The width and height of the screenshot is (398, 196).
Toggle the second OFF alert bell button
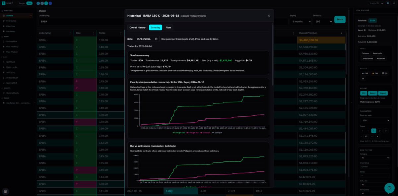tap(374, 73)
